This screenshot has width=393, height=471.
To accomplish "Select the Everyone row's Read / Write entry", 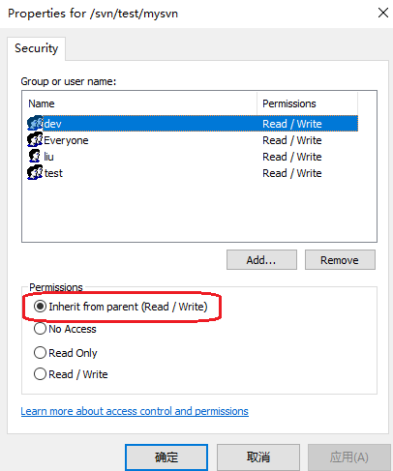I will [292, 140].
